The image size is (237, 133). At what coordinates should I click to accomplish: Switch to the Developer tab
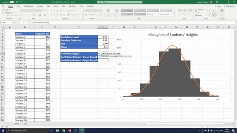(73, 6)
